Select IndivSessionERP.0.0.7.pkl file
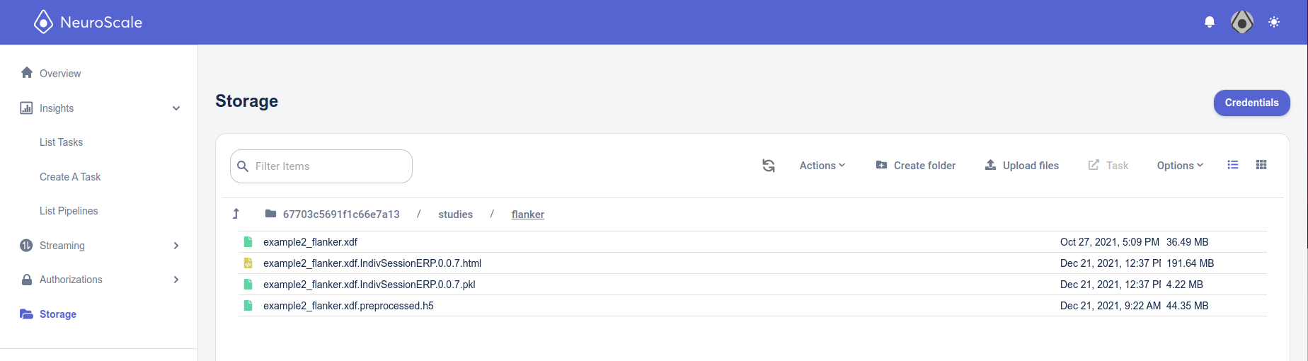Screen dimensions: 1308x361 pyautogui.click(x=369, y=285)
